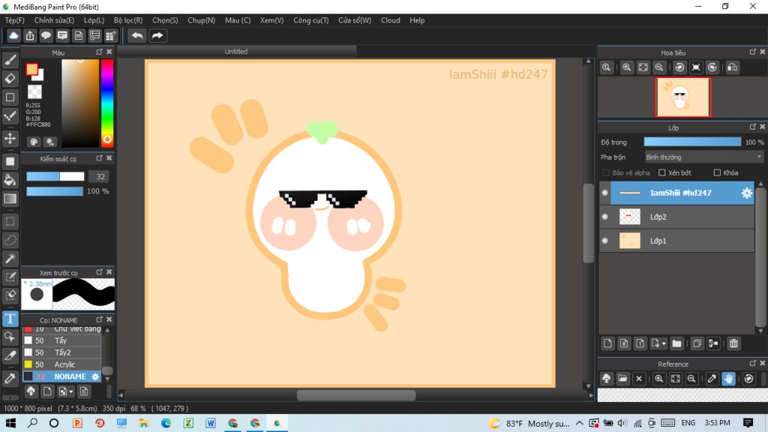Screen dimensions: 768x432
Task: Activate the Lasso selection tool
Action: pyautogui.click(x=10, y=240)
